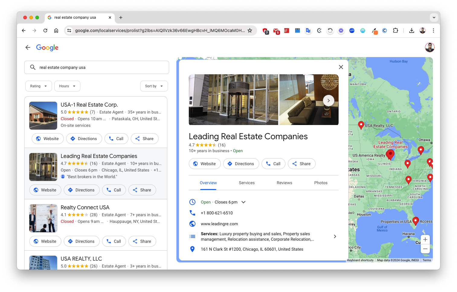Go to browser home page
Viewport: 457px width, 292px height.
pos(56,30)
